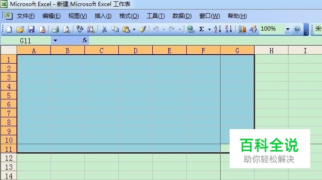Open the 100% zoom dropdown

click(x=288, y=29)
